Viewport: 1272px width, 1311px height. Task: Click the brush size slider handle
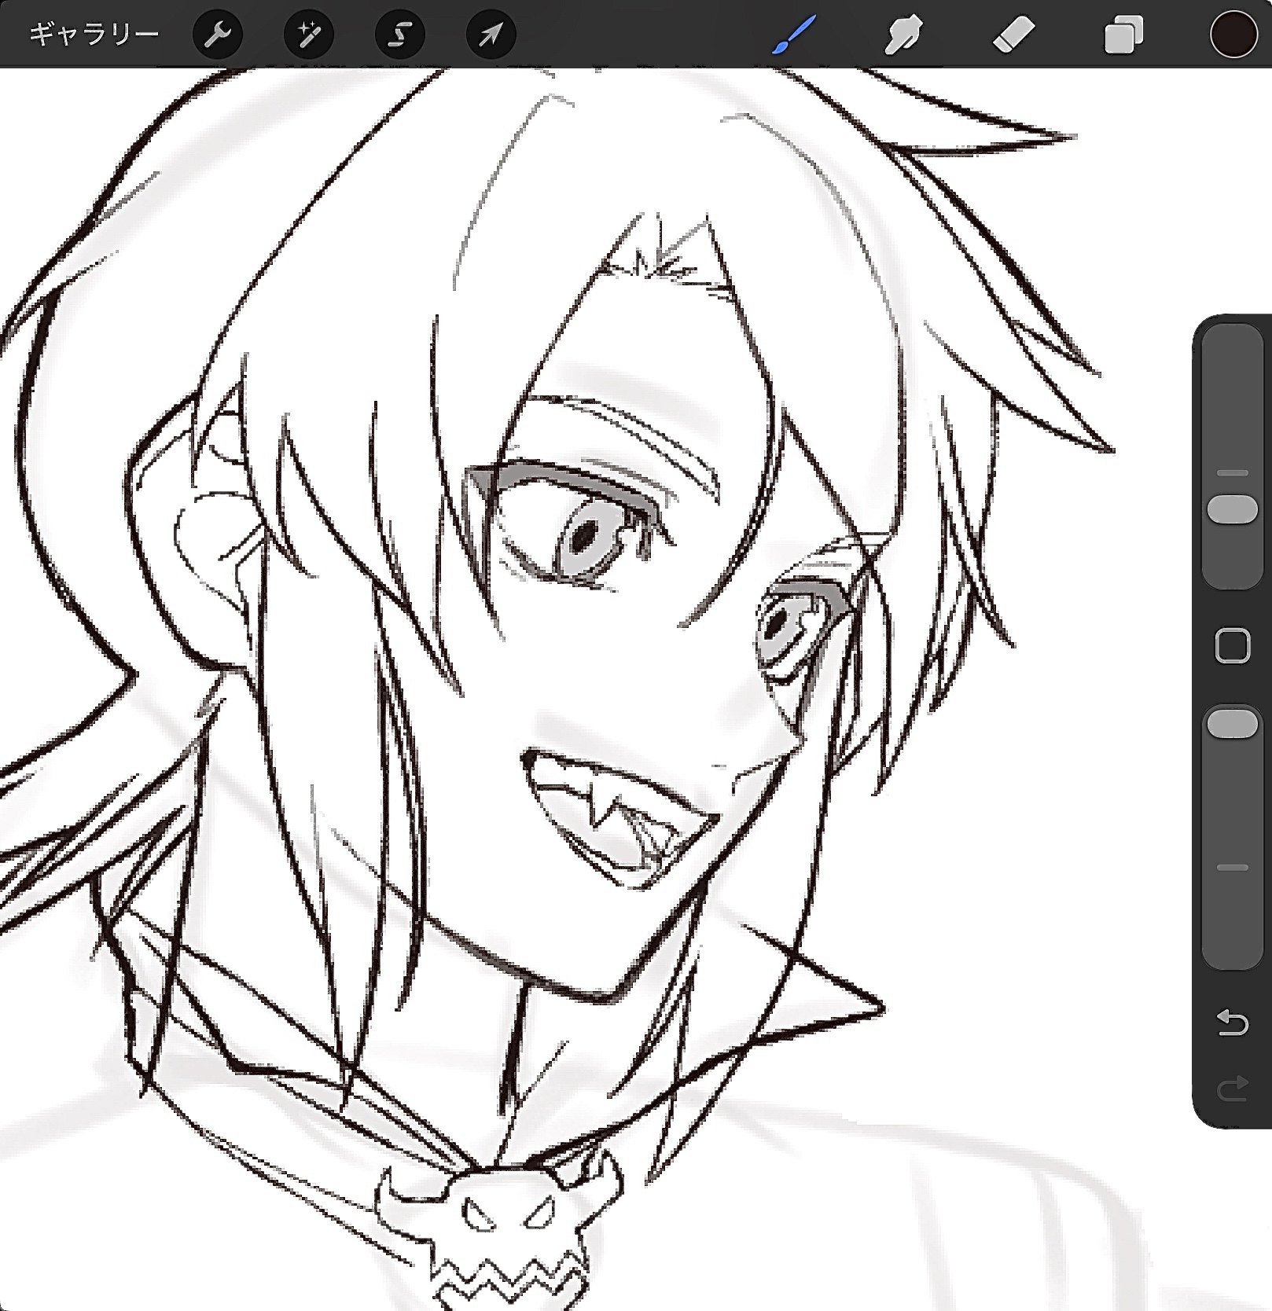pos(1232,509)
